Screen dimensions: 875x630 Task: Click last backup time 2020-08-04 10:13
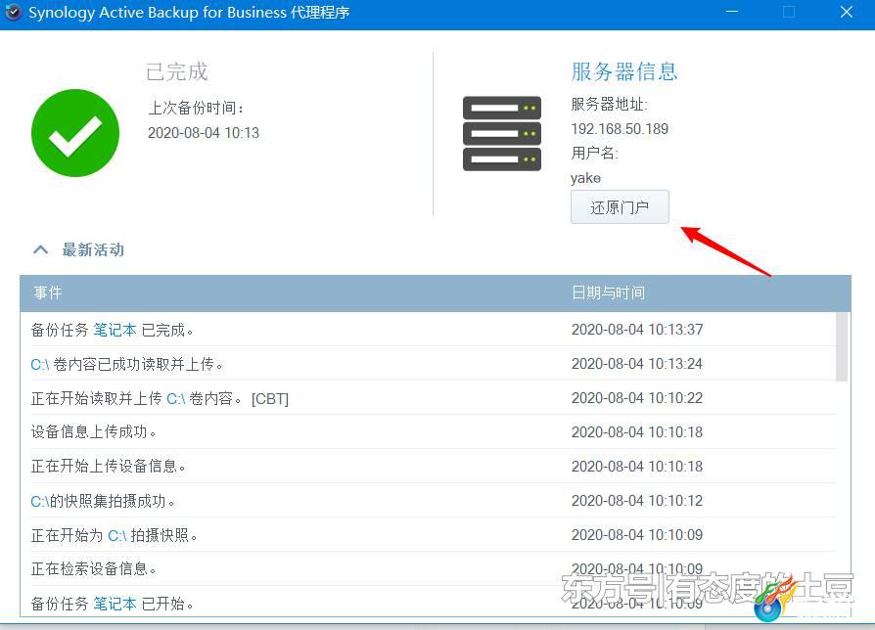tap(204, 133)
